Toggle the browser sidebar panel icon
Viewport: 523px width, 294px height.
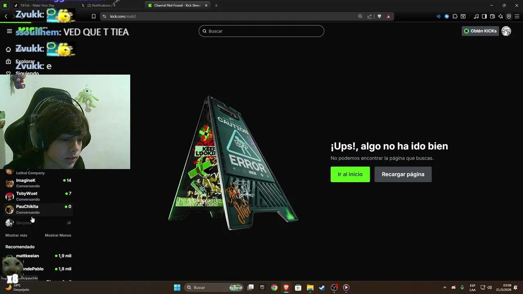pos(484,16)
